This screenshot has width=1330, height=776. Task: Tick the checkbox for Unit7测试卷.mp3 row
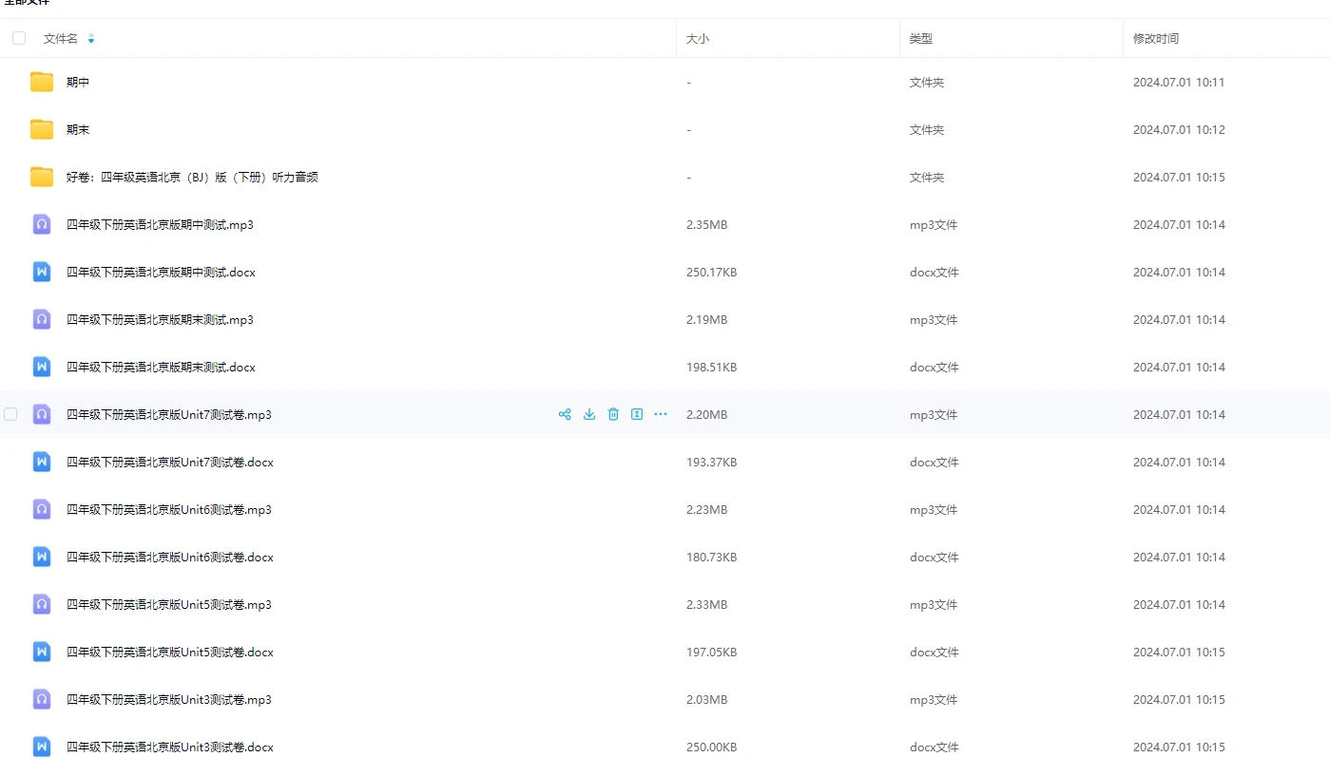(10, 414)
